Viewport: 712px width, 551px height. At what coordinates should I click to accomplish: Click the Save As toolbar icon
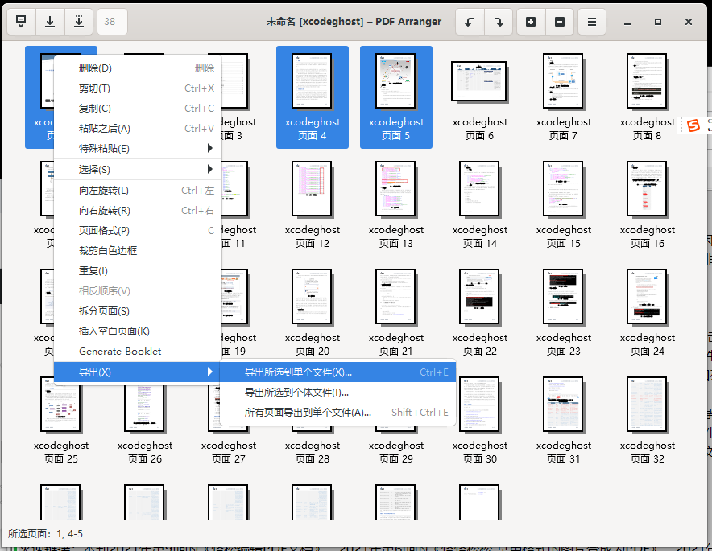[79, 21]
